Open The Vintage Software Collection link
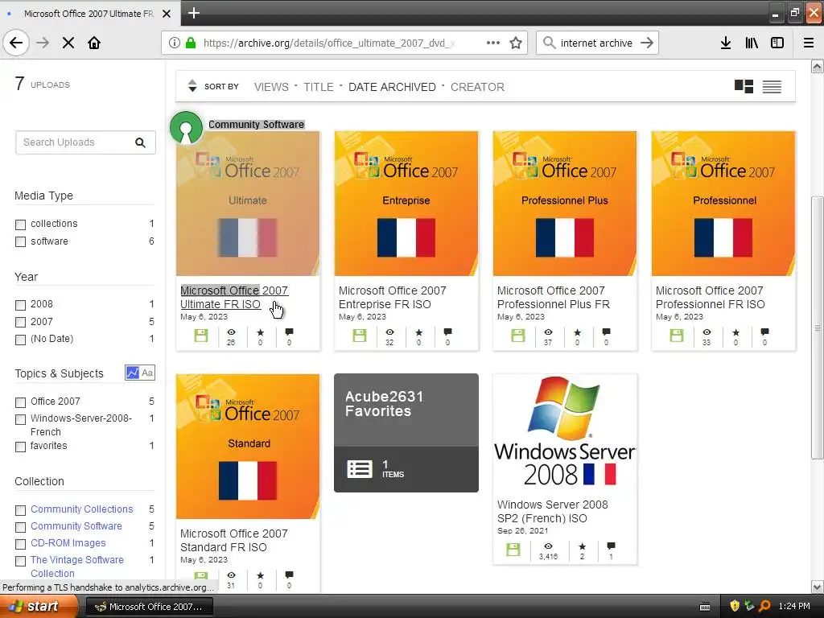 (77, 566)
